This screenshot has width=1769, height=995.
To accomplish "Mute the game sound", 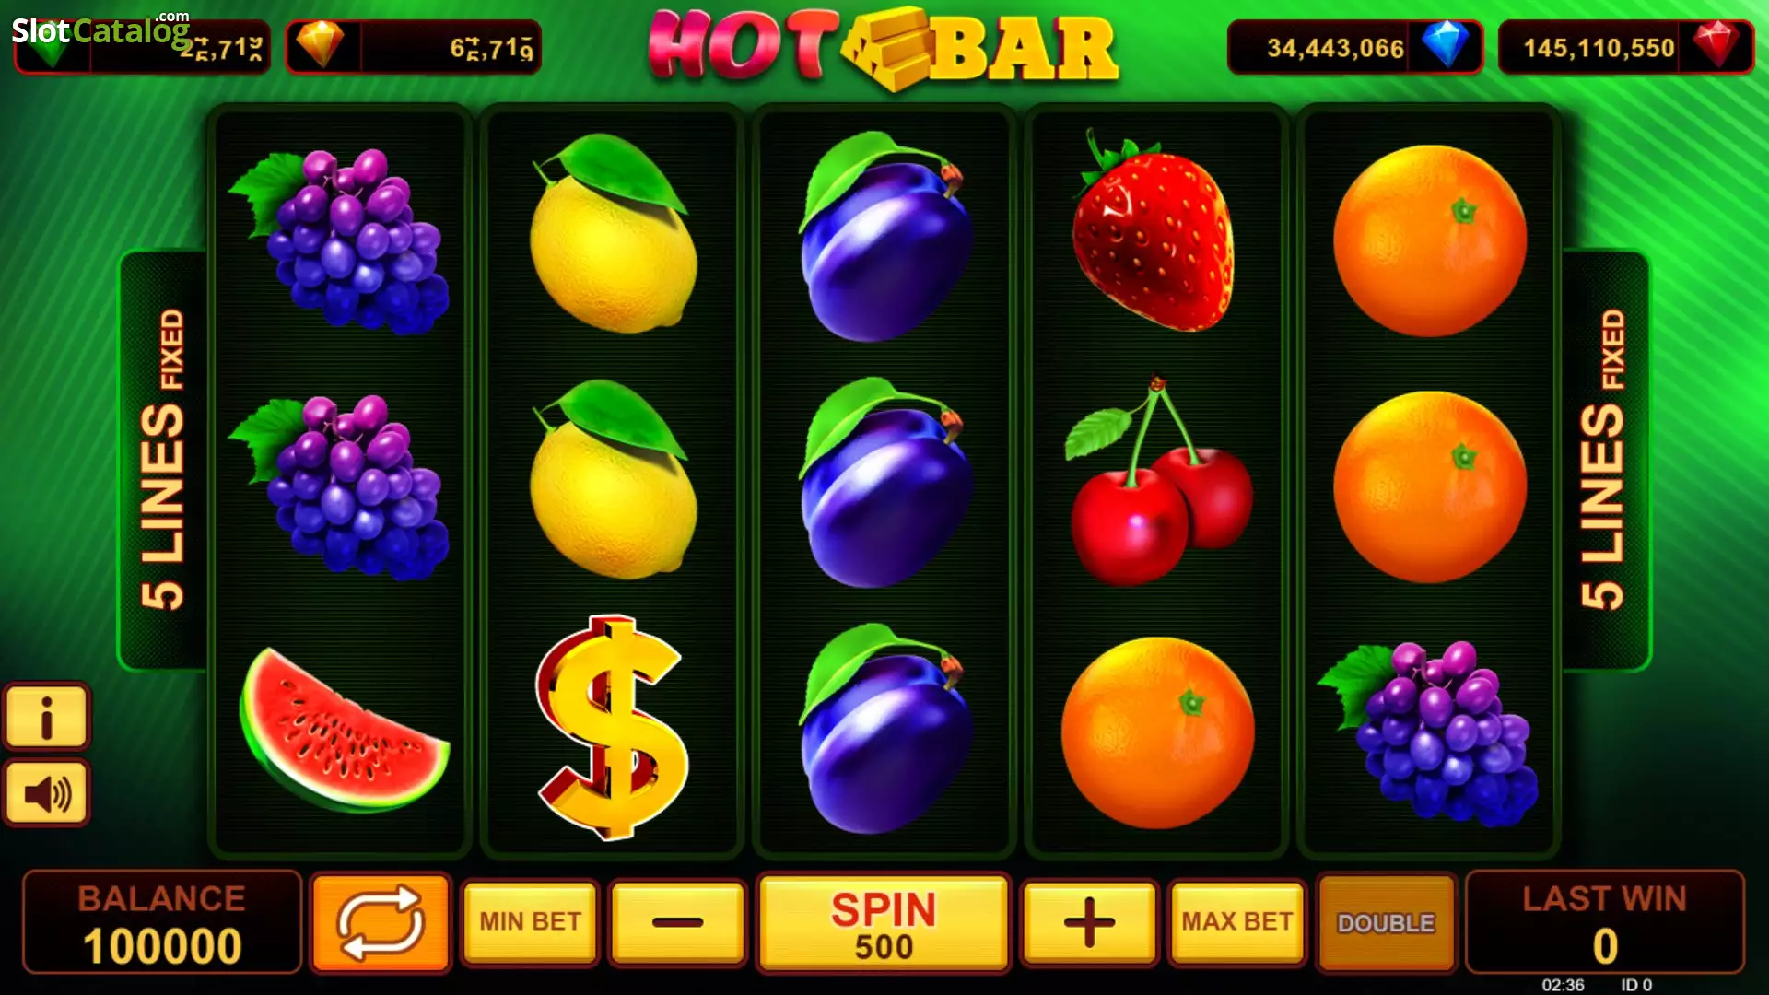I will [47, 793].
